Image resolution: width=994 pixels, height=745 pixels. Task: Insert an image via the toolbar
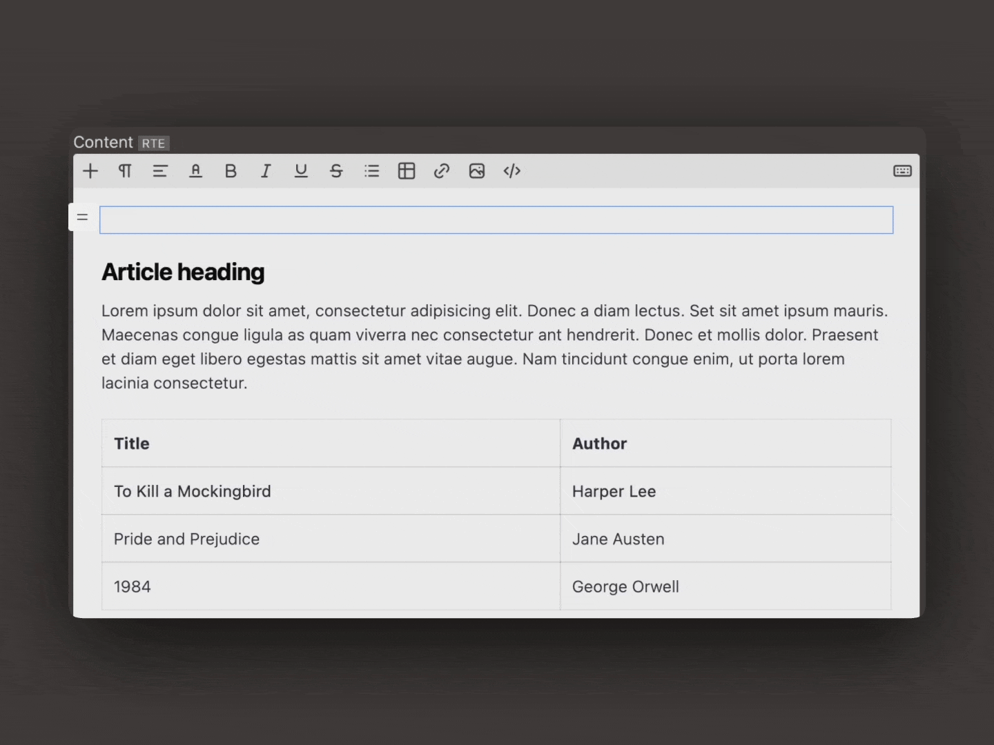click(x=476, y=171)
